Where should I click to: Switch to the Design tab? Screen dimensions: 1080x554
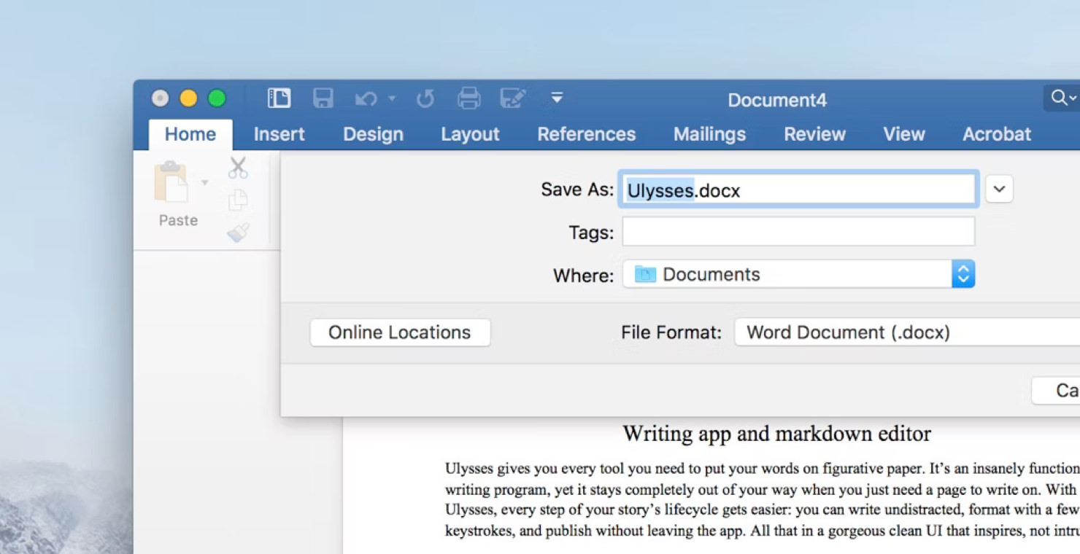pos(373,134)
